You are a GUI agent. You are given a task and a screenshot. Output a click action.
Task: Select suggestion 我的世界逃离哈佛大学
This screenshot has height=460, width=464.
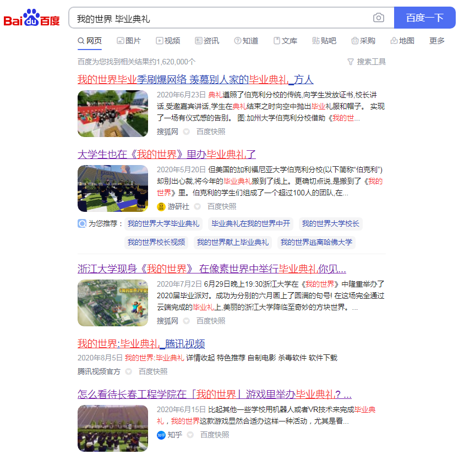coord(316,242)
